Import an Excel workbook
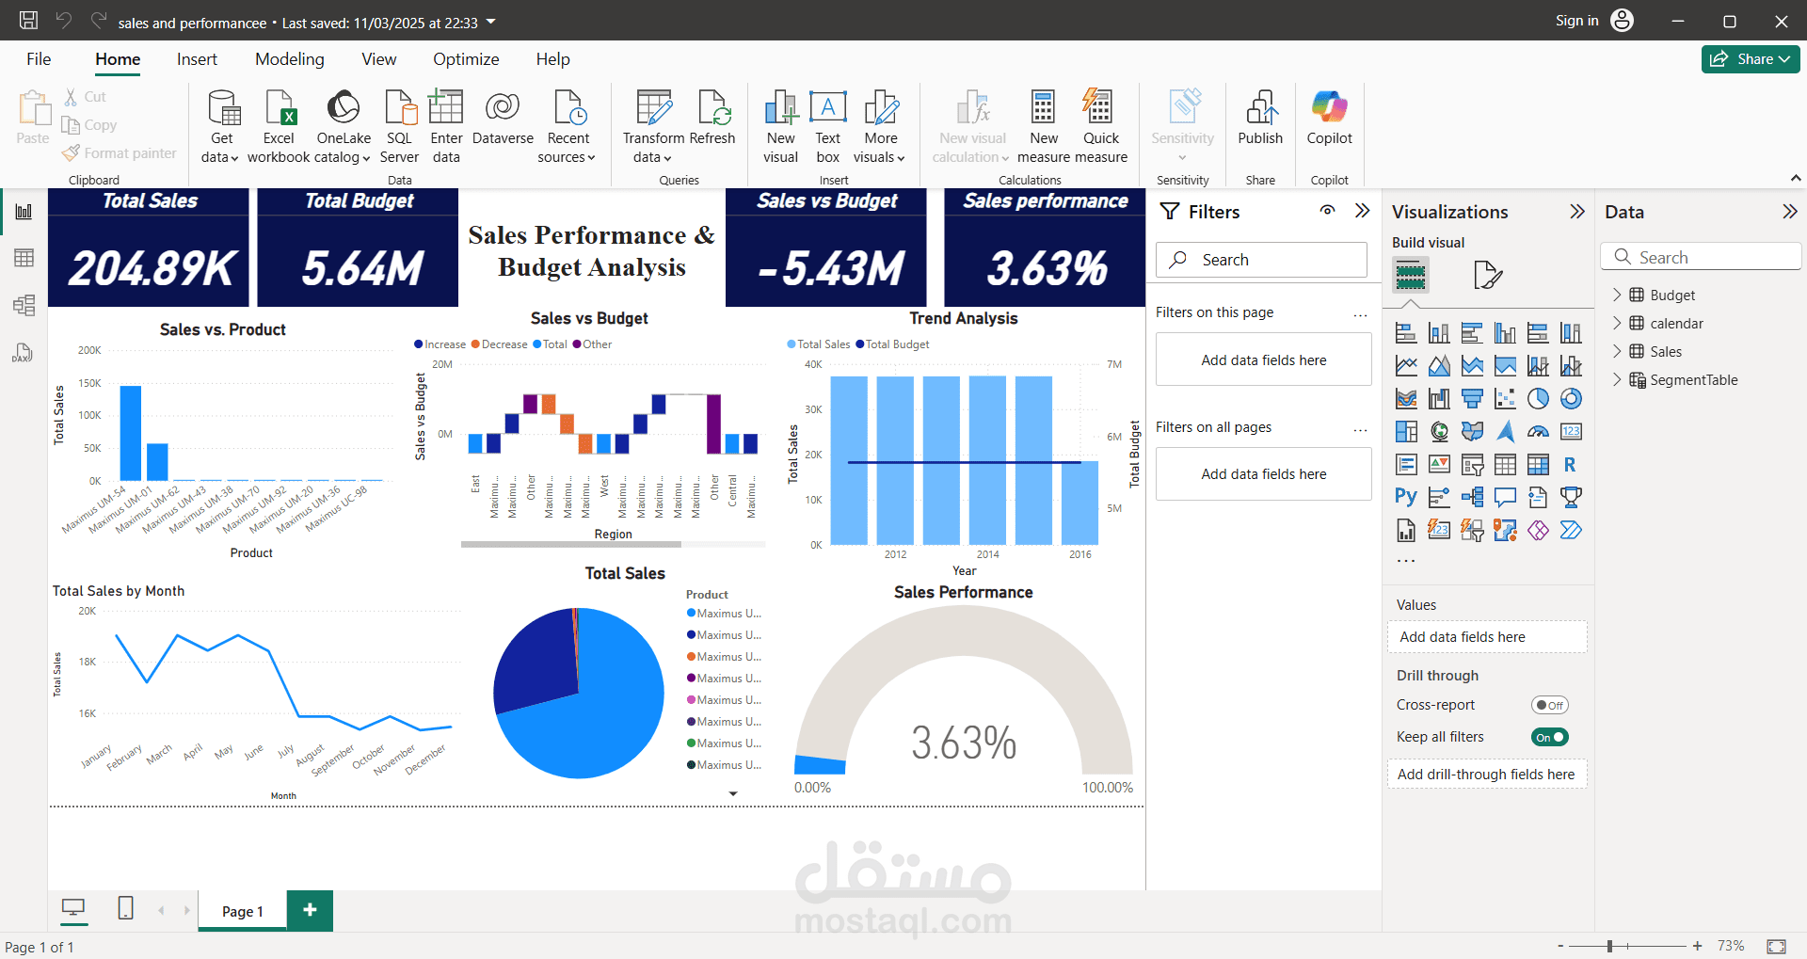The image size is (1807, 959). click(x=279, y=127)
